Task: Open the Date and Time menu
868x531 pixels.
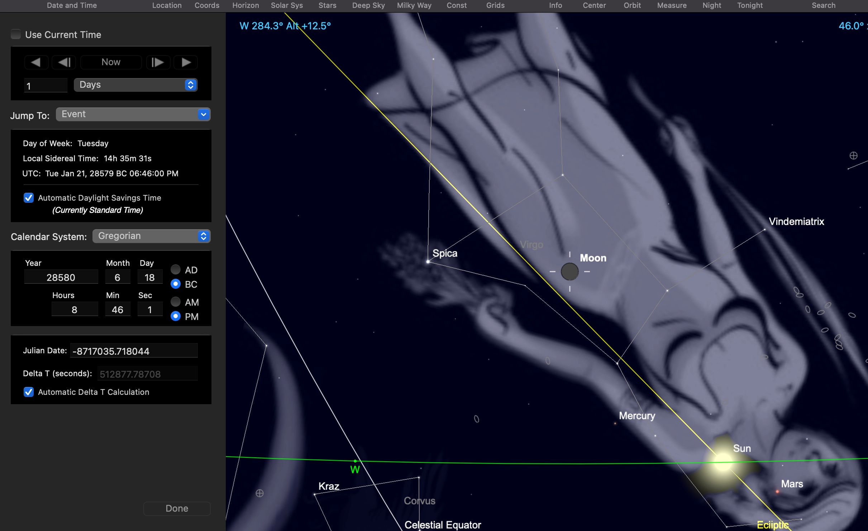Action: click(72, 5)
